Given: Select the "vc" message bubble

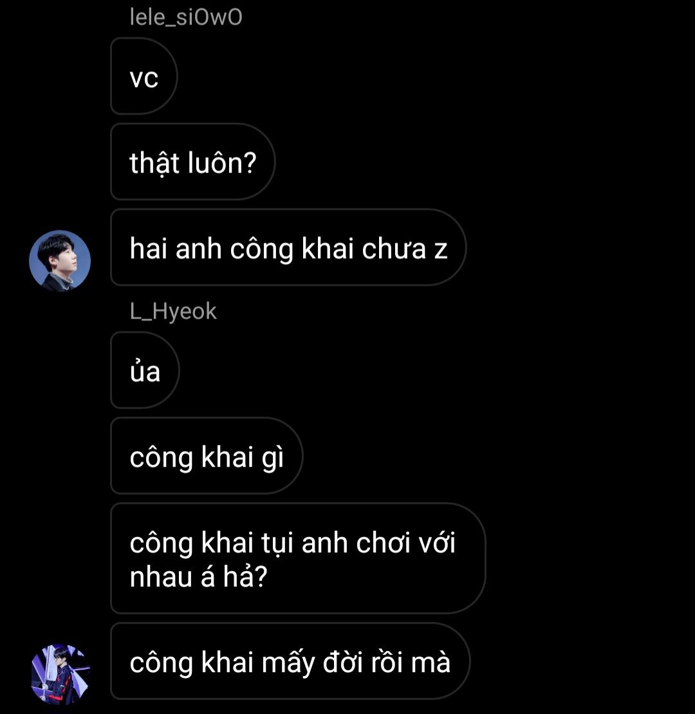Looking at the screenshot, I should (144, 76).
